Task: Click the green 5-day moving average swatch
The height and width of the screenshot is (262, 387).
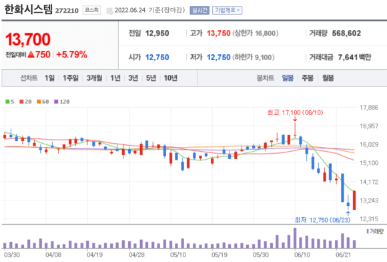Action: pyautogui.click(x=7, y=102)
